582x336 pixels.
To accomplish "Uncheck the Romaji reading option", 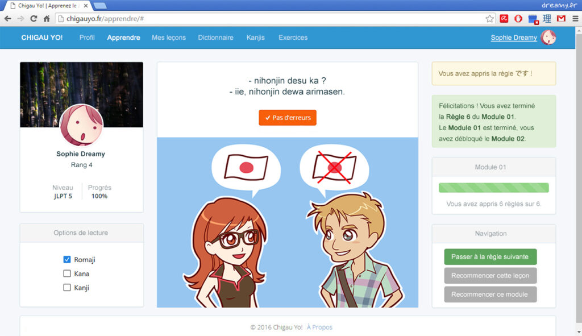I will click(x=67, y=260).
